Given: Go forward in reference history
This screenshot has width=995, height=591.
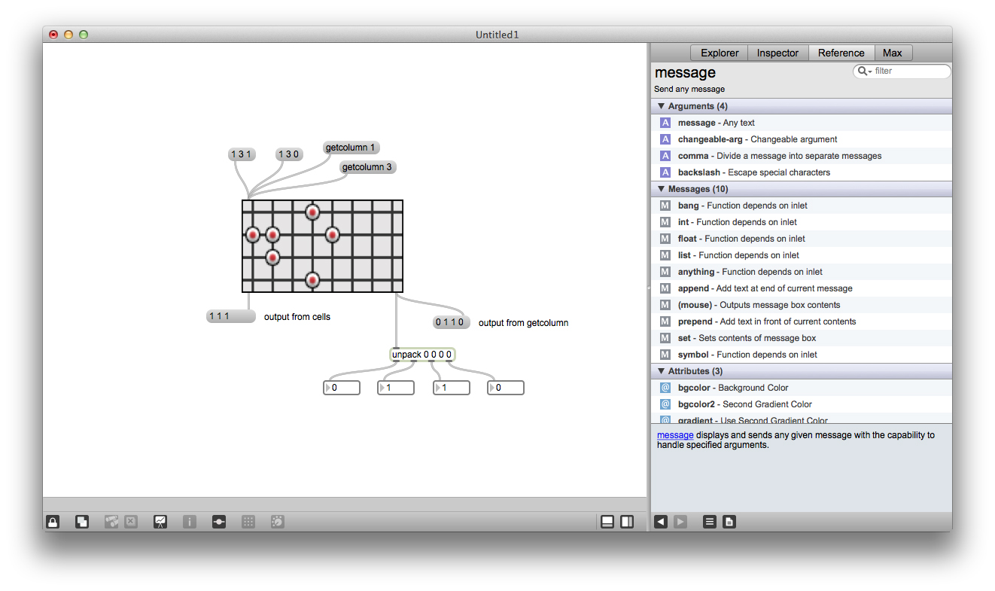Looking at the screenshot, I should click(680, 521).
